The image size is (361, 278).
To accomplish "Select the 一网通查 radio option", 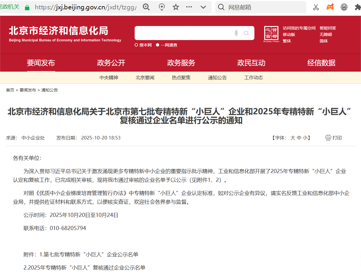I will pos(158,45).
